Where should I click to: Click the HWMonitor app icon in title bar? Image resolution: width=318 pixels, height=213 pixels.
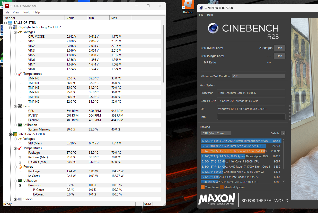click(7, 6)
